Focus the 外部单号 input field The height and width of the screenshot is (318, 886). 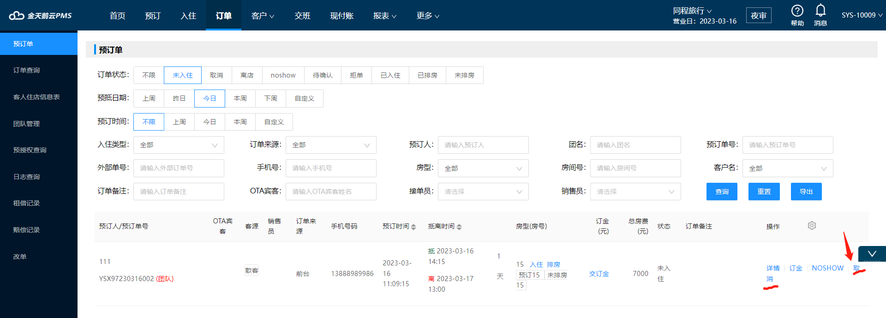pos(179,168)
